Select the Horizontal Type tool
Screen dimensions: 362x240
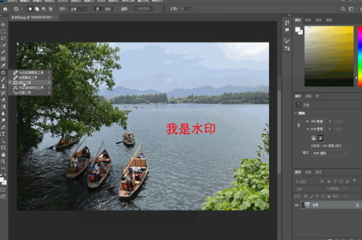pyautogui.click(x=3, y=134)
